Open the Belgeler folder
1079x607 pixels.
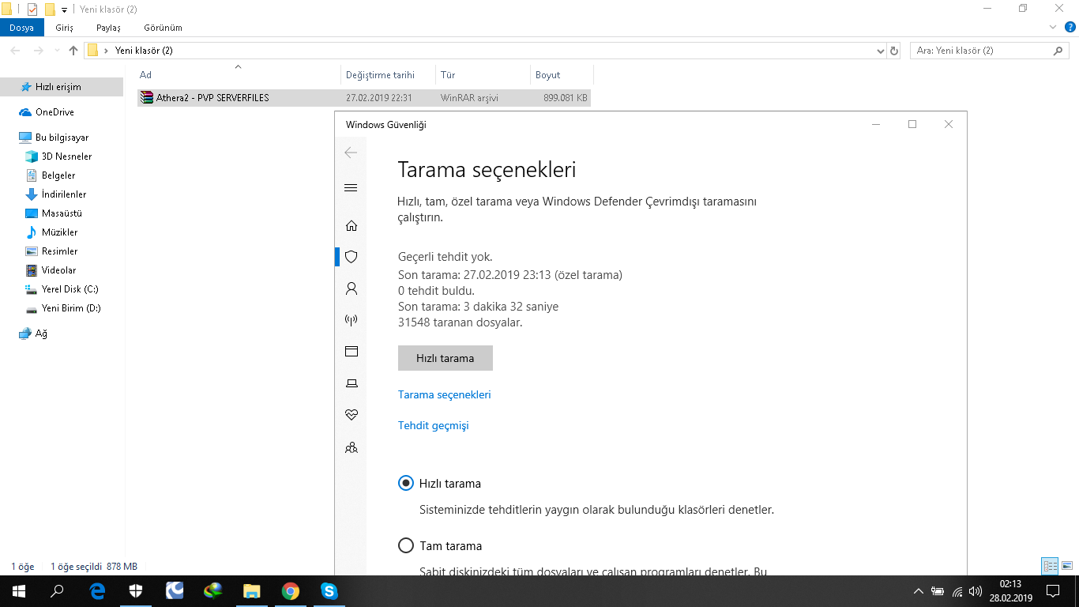58,175
